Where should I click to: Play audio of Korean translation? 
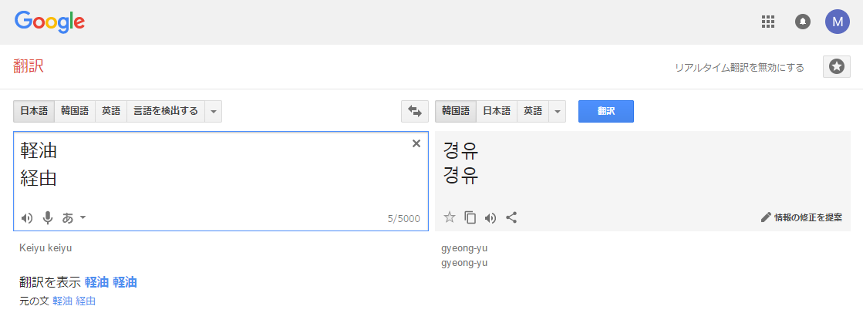click(x=490, y=217)
